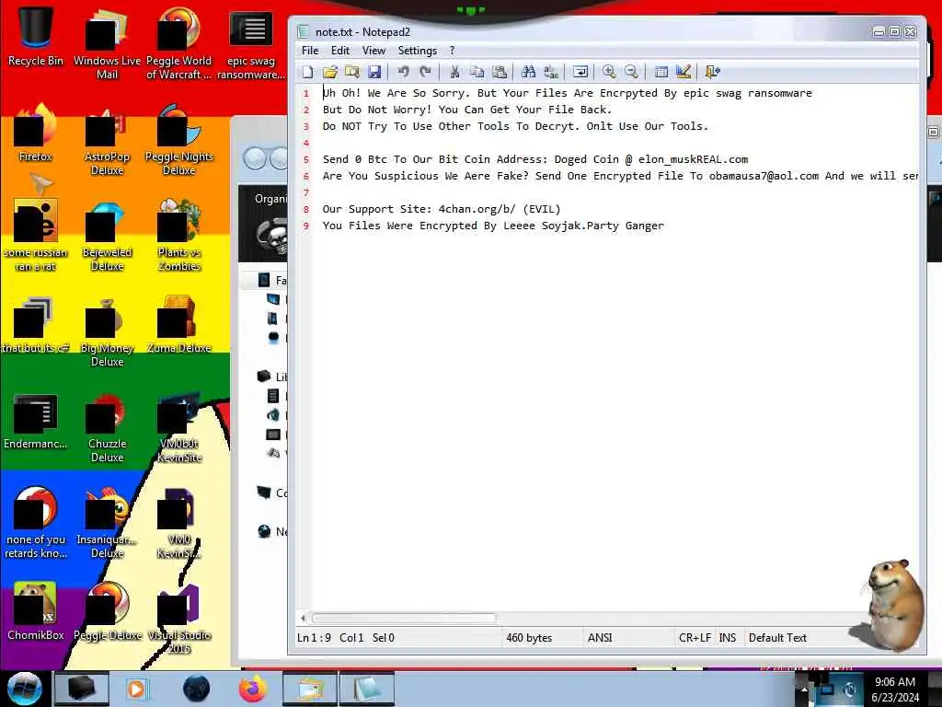Viewport: 942px width, 707px height.
Task: Click line 9 'You Files Were Encrypted' text
Action: pos(493,226)
